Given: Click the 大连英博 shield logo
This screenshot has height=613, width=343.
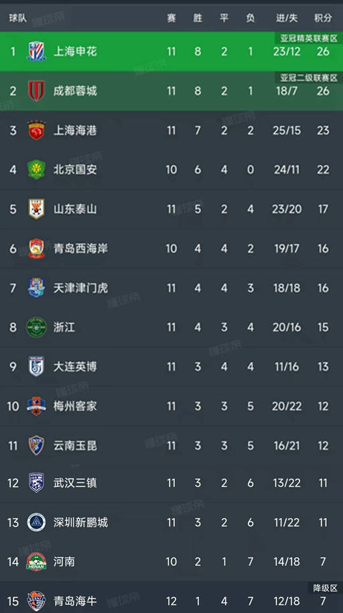Looking at the screenshot, I should click(x=36, y=367).
